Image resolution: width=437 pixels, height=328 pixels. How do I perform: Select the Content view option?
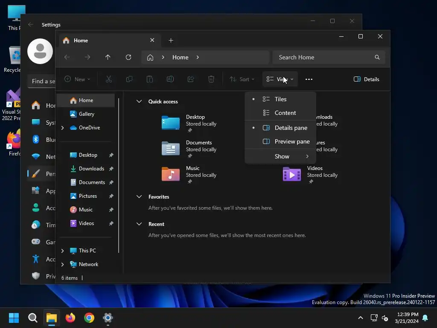point(280,113)
